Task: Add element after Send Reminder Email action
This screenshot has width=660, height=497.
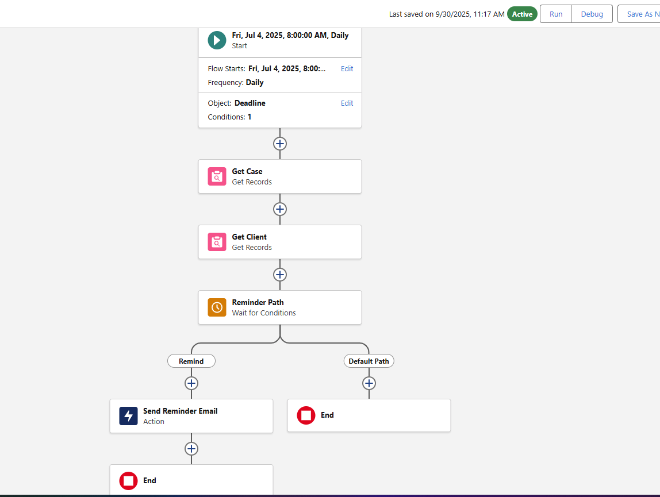Action: [191, 449]
